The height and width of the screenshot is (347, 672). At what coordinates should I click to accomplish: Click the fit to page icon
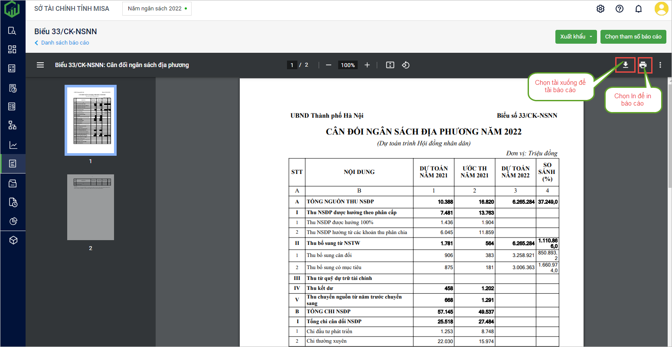tap(390, 65)
